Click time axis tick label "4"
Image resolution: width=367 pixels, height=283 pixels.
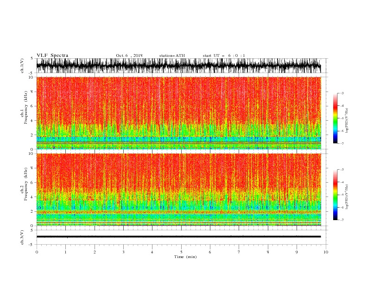pos(152,252)
